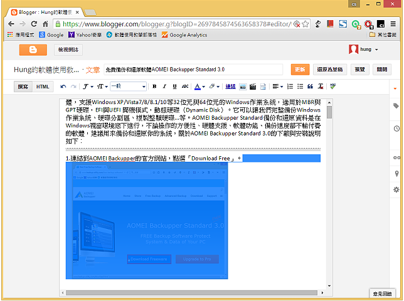The height and width of the screenshot is (301, 404).
Task: Go to the browser home page
Action: pos(45,24)
